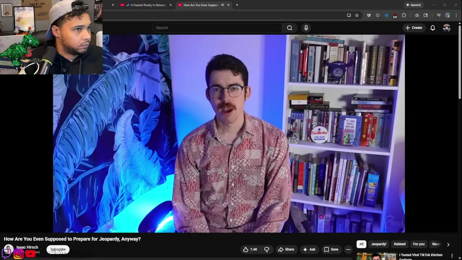Open YouTube notifications bell
Screen dimensions: 462x260
pyautogui.click(x=432, y=28)
